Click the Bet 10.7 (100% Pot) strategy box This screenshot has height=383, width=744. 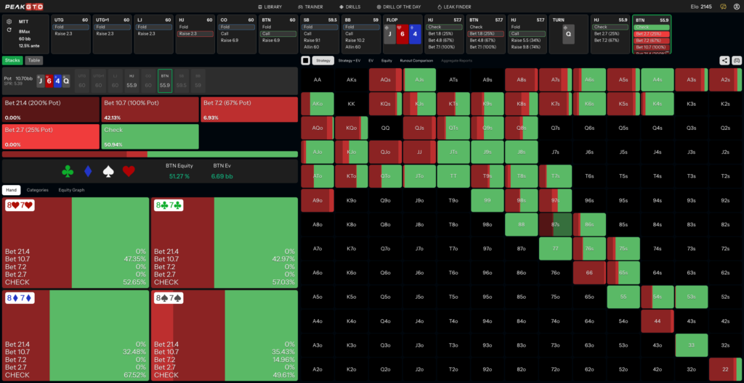[150, 110]
